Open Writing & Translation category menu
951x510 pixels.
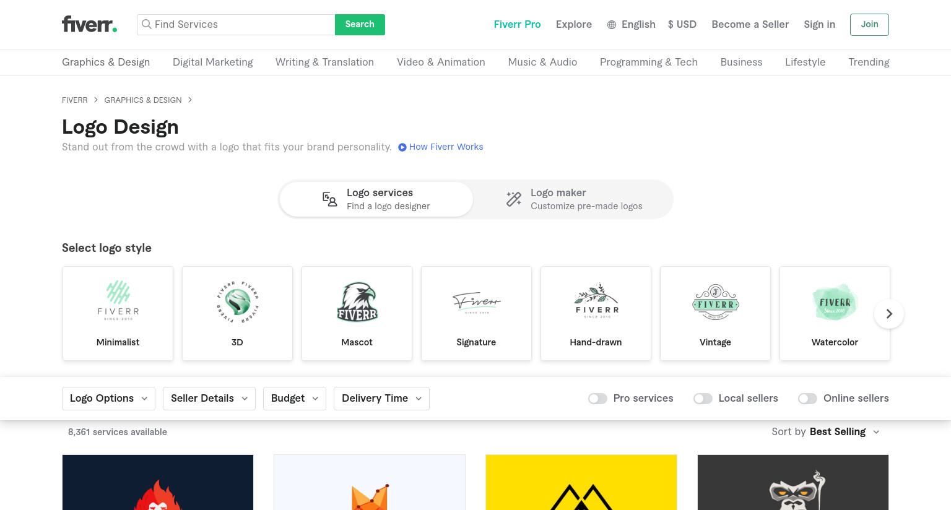pyautogui.click(x=324, y=62)
